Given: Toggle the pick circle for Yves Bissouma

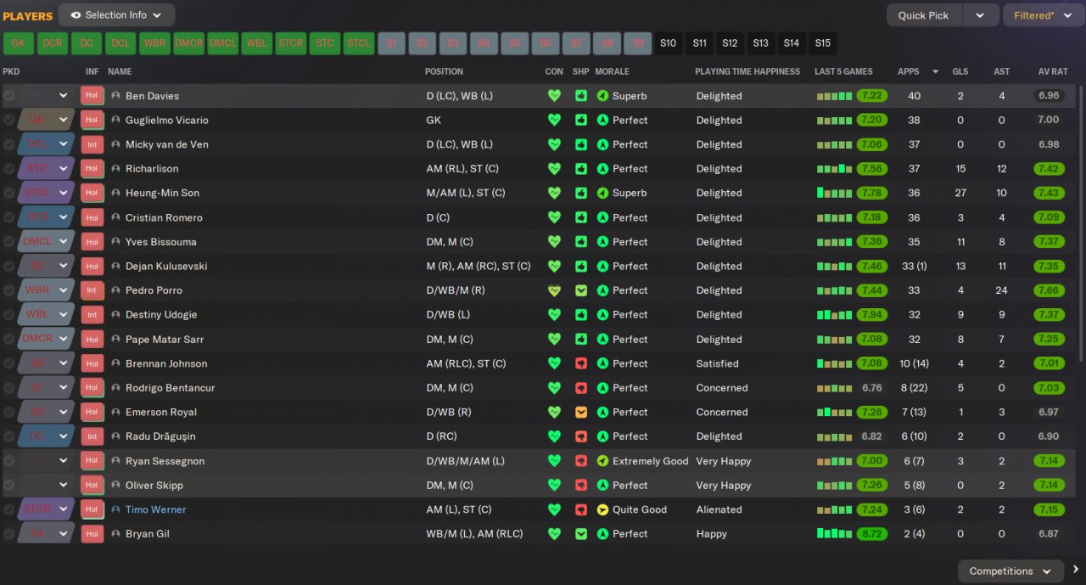Looking at the screenshot, I should [x=9, y=242].
